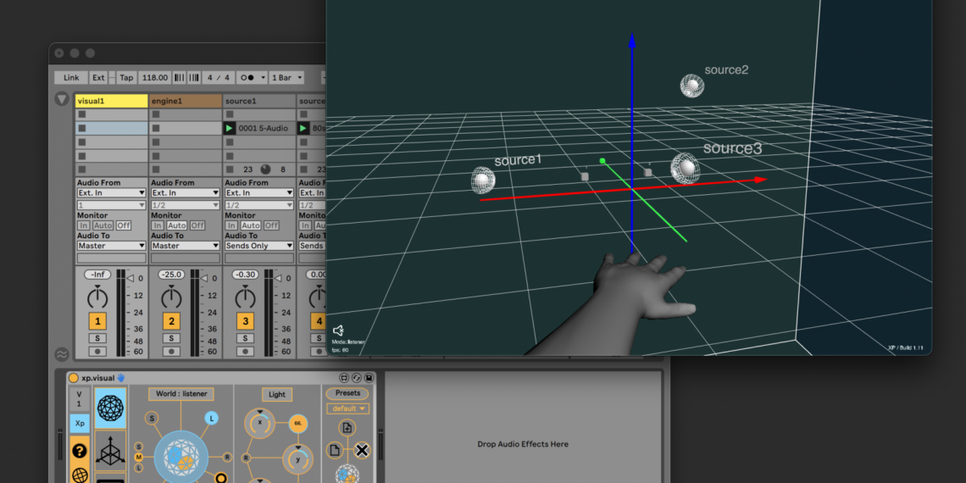
Task: Click the Link button
Action: tap(71, 78)
